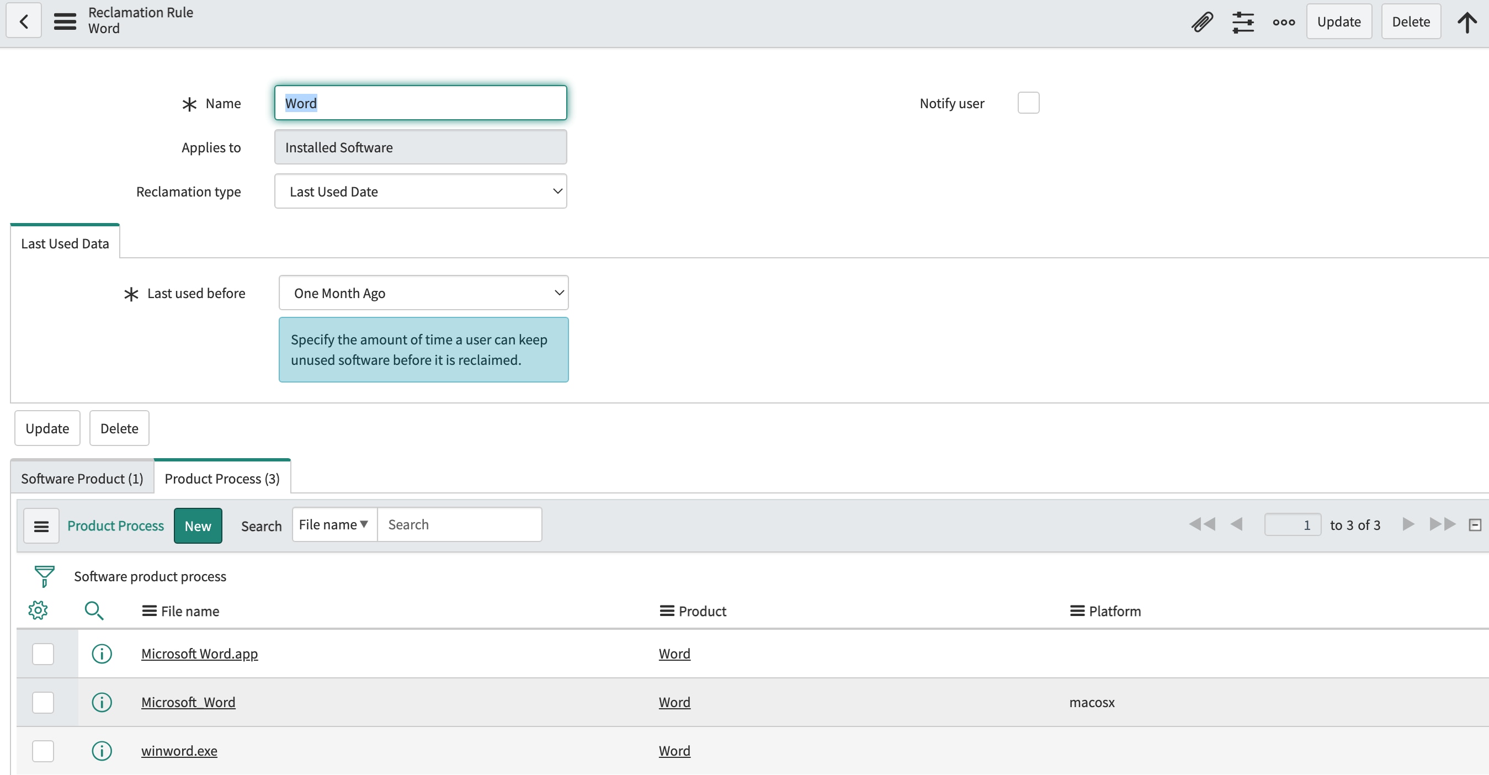The image size is (1489, 775).
Task: Open the File name search field selector
Action: point(334,525)
